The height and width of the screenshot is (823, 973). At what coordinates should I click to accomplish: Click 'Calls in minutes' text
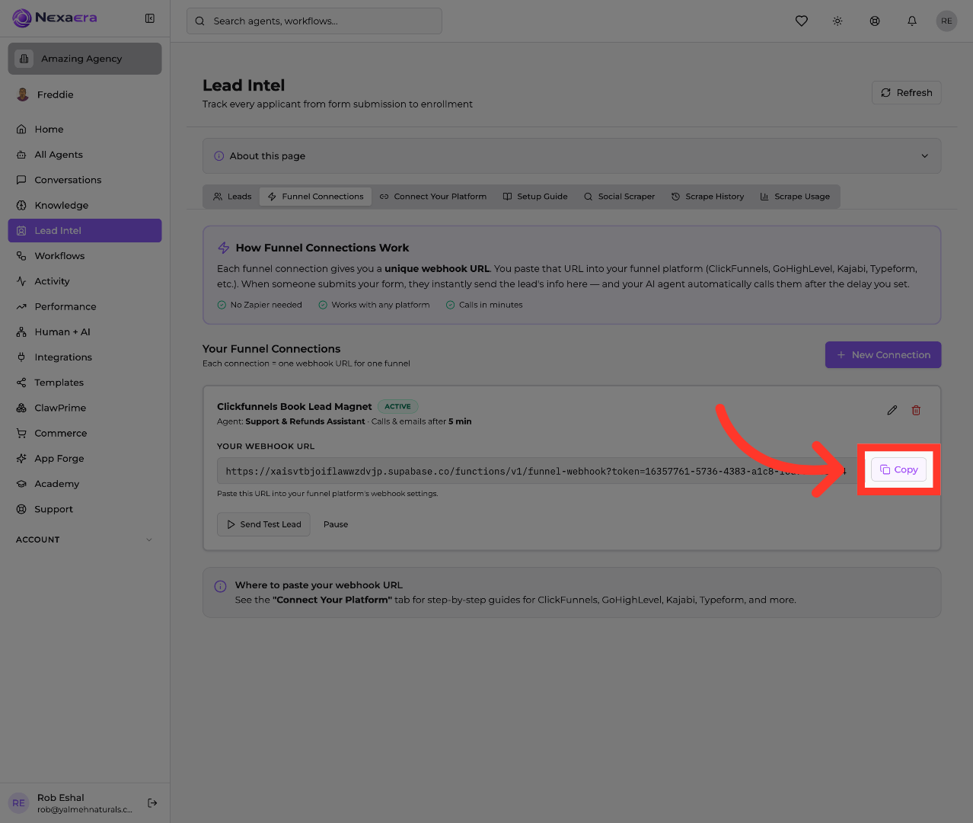click(491, 305)
